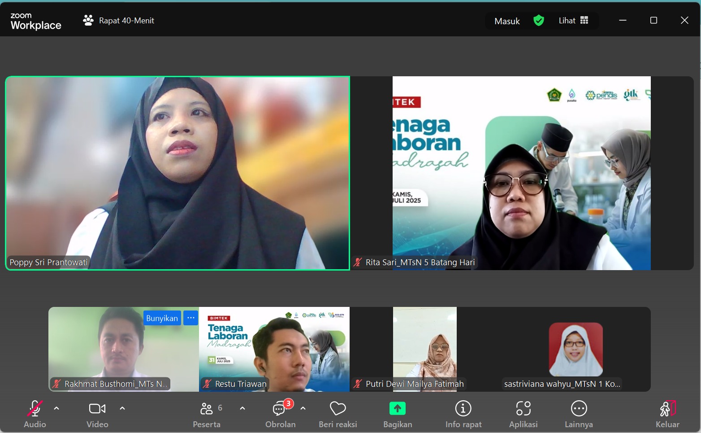Open three-dot menu on Rakhmat's video tile
The image size is (701, 433).
(190, 318)
